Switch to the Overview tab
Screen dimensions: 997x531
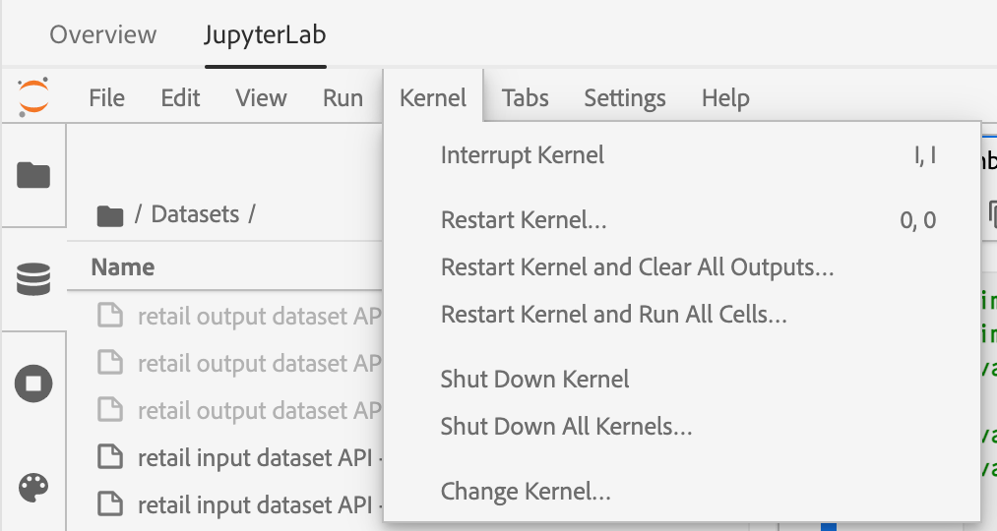click(x=102, y=35)
